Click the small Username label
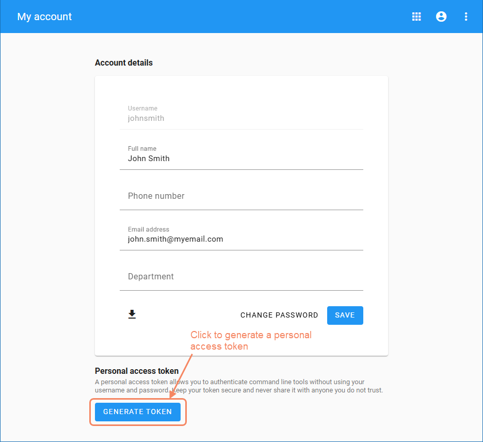Screen dimensions: 483x442 pyautogui.click(x=142, y=108)
